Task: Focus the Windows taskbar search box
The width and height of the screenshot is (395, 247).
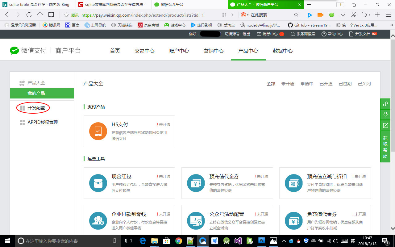Action: tap(68, 241)
